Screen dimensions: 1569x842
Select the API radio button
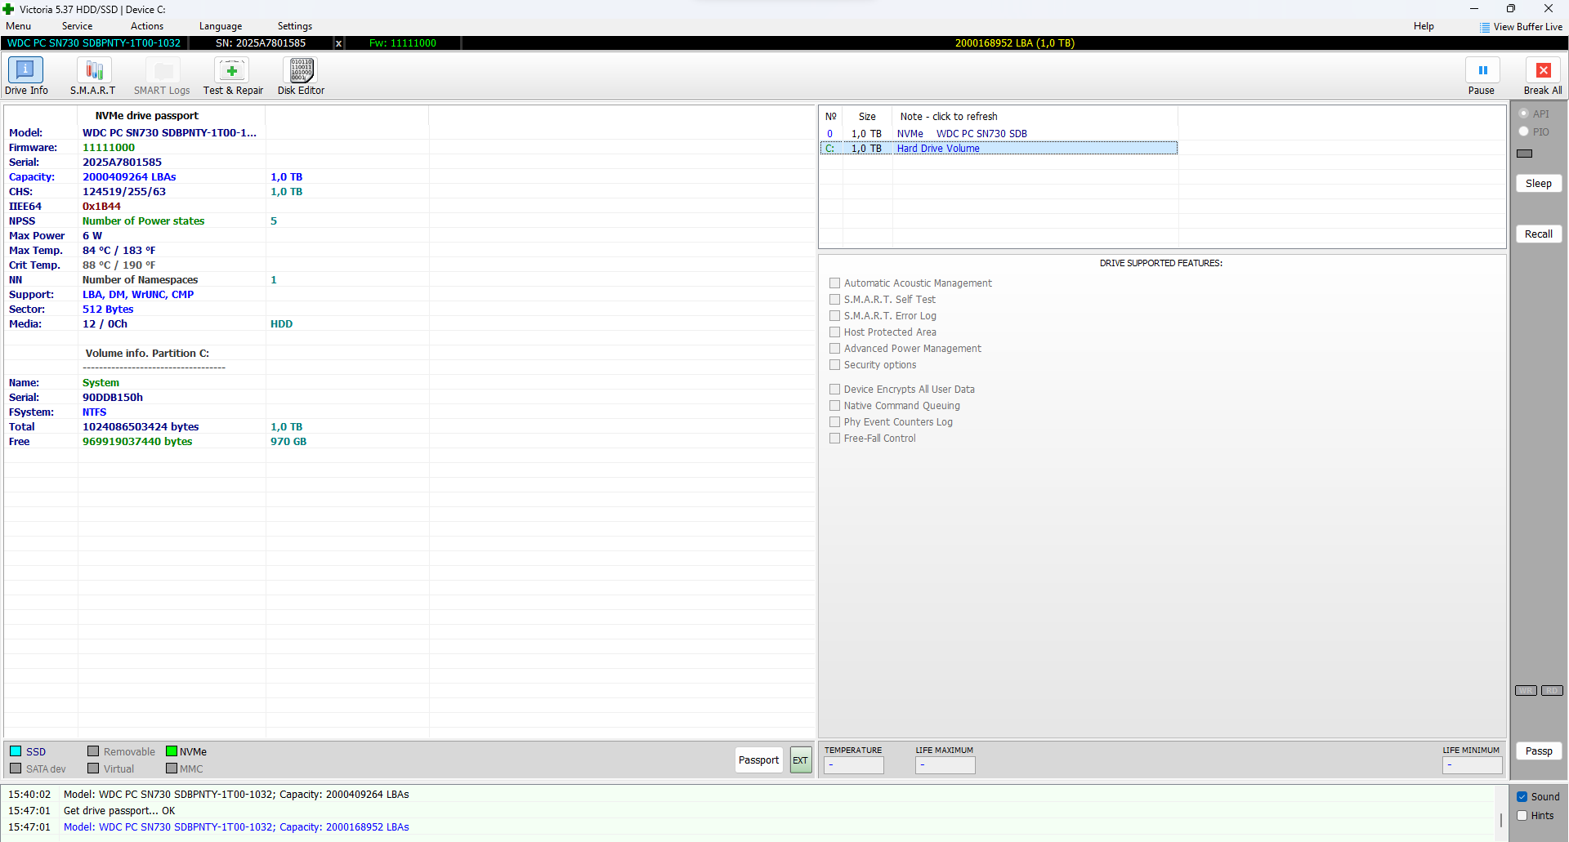1524,114
